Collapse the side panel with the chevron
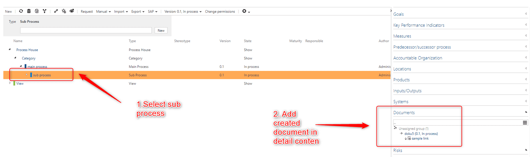Viewport: 530px width, 157px height. pyautogui.click(x=391, y=11)
